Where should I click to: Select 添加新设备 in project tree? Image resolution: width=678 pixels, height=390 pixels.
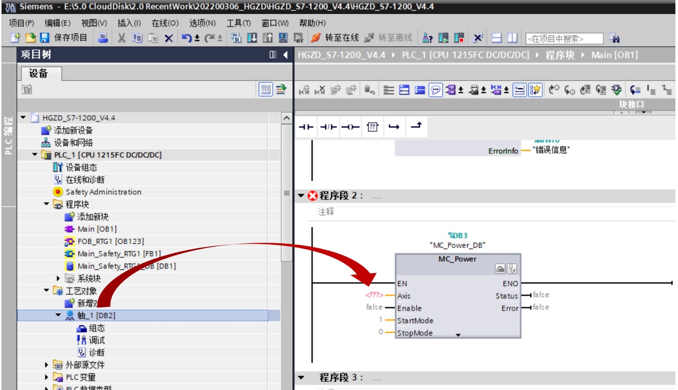pos(67,130)
